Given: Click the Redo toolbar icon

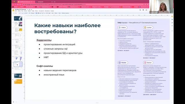Looking at the screenshot, I should (24, 13).
